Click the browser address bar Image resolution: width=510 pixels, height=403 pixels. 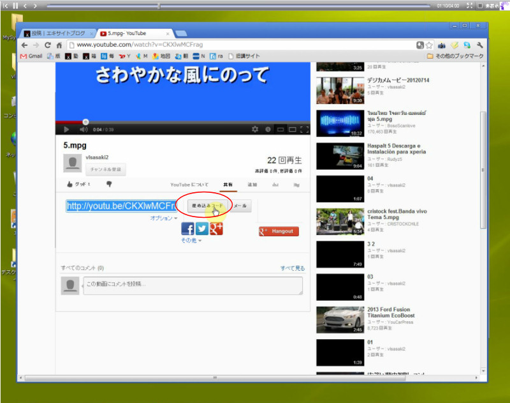coord(241,45)
